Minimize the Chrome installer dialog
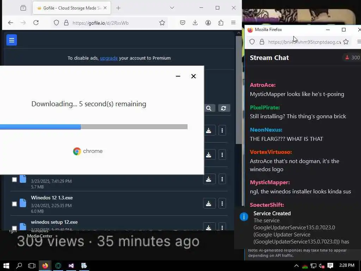361x271 pixels. [x=178, y=76]
